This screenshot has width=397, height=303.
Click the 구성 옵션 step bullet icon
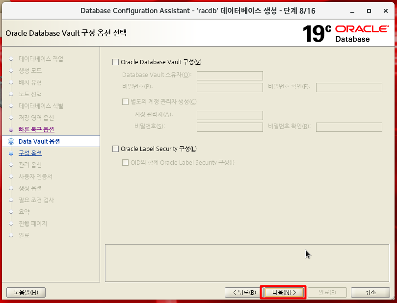(11, 153)
